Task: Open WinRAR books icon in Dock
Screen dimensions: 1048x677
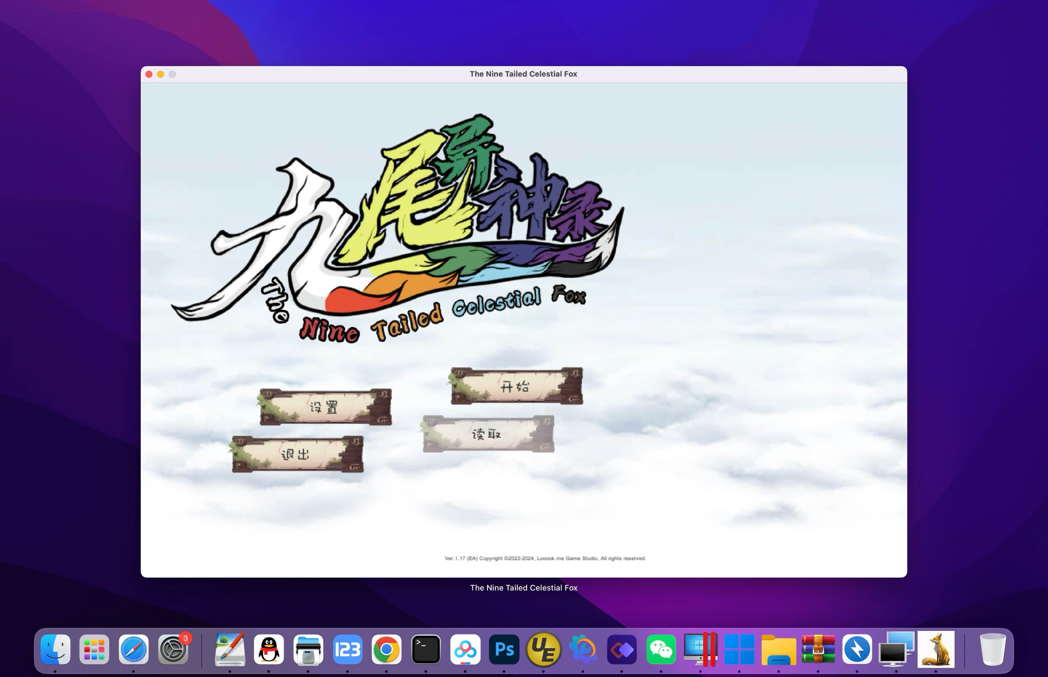Action: [x=818, y=649]
